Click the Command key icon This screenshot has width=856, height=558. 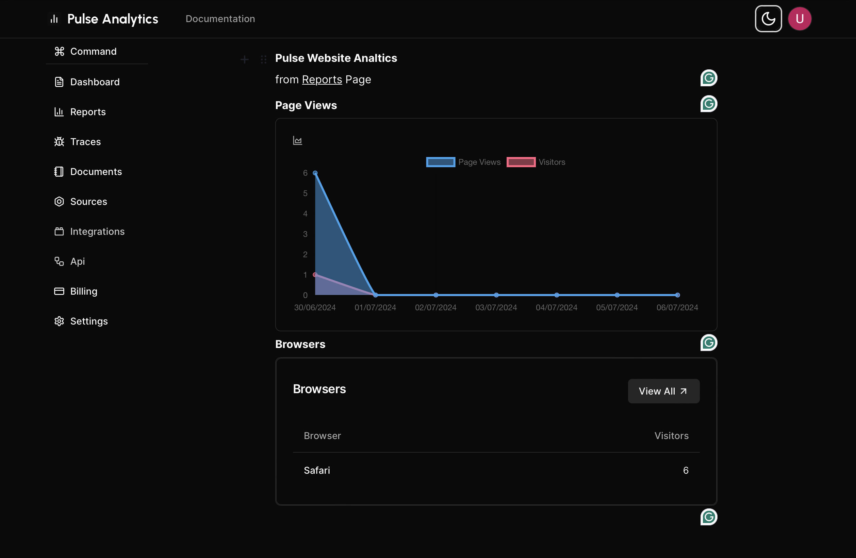[59, 51]
